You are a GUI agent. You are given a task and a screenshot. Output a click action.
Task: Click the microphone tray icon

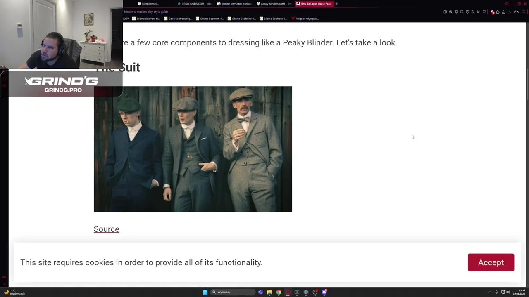(496, 292)
